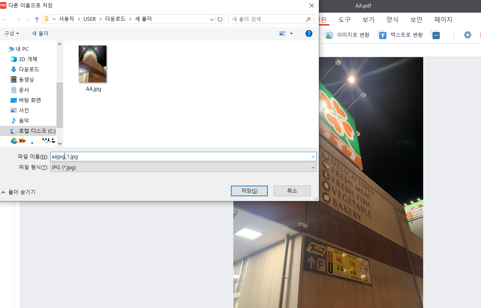Open help via the question mark icon
The width and height of the screenshot is (481, 308).
tap(309, 33)
